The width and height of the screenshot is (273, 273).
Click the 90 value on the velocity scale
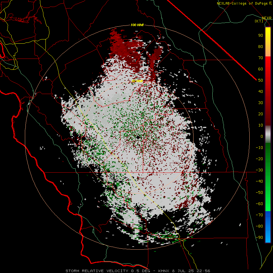point(261,35)
